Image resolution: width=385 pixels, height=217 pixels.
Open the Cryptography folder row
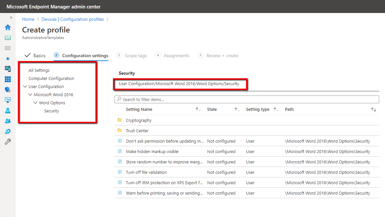(247, 120)
